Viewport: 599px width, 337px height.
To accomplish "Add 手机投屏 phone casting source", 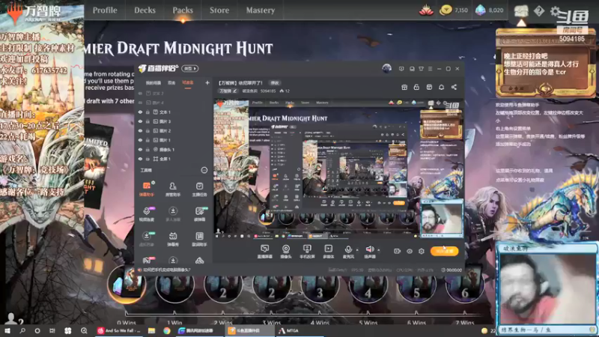I will [307, 252].
